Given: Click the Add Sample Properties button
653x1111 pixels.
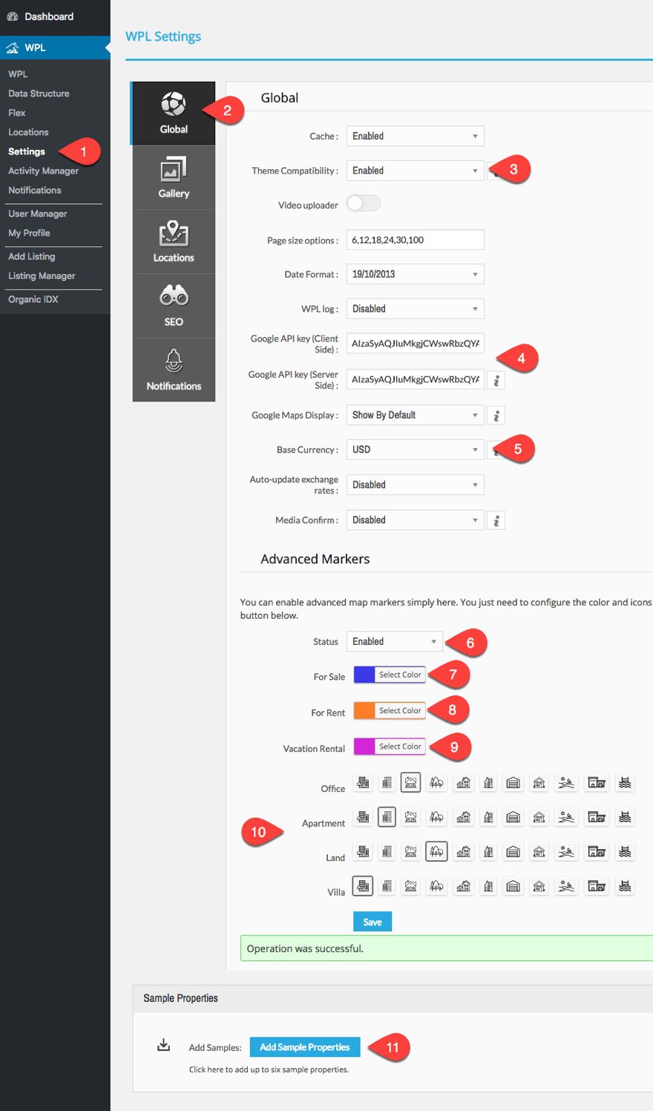Looking at the screenshot, I should pos(305,1046).
